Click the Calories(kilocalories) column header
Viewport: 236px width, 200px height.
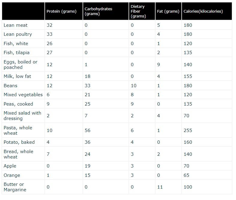[203, 11]
